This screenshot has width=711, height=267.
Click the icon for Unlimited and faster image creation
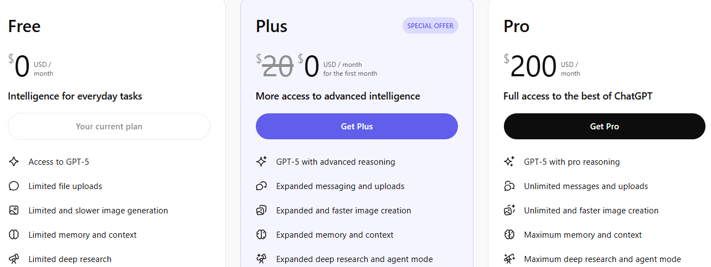pyautogui.click(x=509, y=211)
